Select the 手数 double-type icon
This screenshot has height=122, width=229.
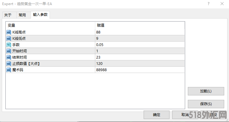point(9,45)
